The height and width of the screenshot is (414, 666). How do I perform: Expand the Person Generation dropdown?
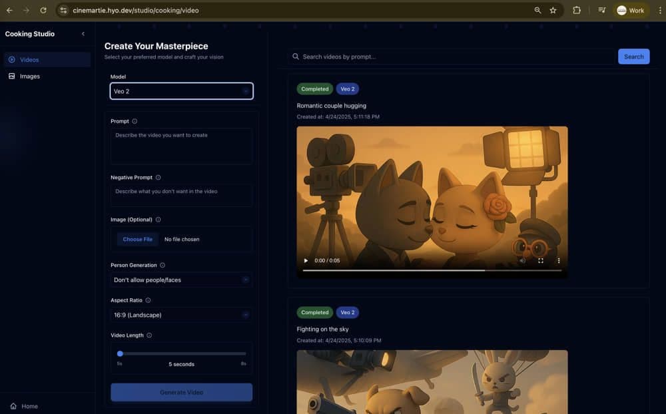pos(181,280)
